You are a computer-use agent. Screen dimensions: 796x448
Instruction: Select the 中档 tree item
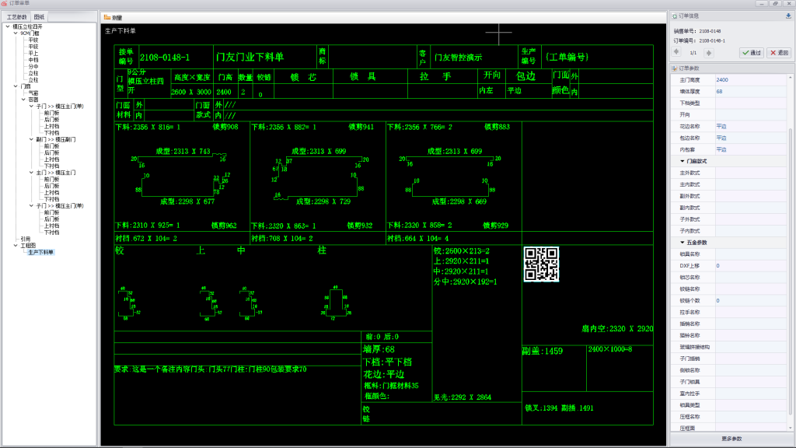(x=33, y=60)
